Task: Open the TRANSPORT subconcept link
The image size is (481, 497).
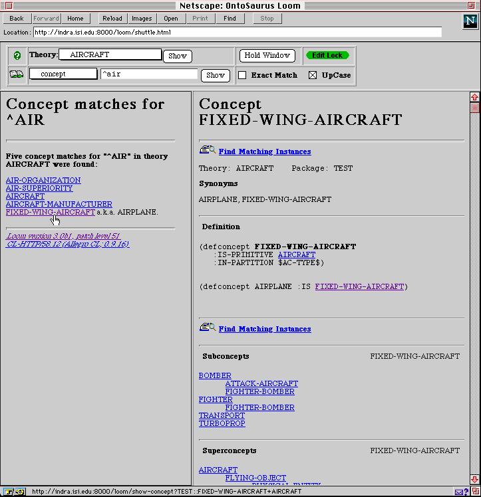Action: pyautogui.click(x=222, y=415)
